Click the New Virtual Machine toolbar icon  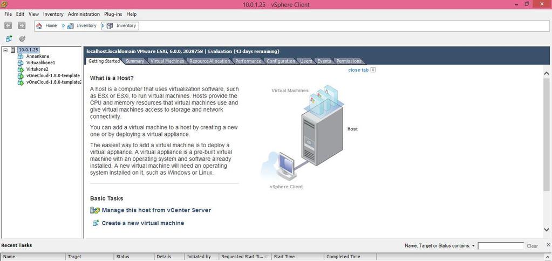[x=9, y=39]
